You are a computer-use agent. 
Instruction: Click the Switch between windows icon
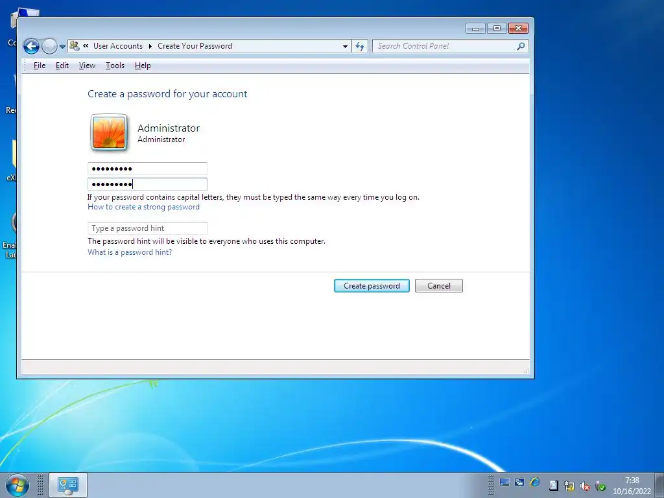click(x=519, y=482)
